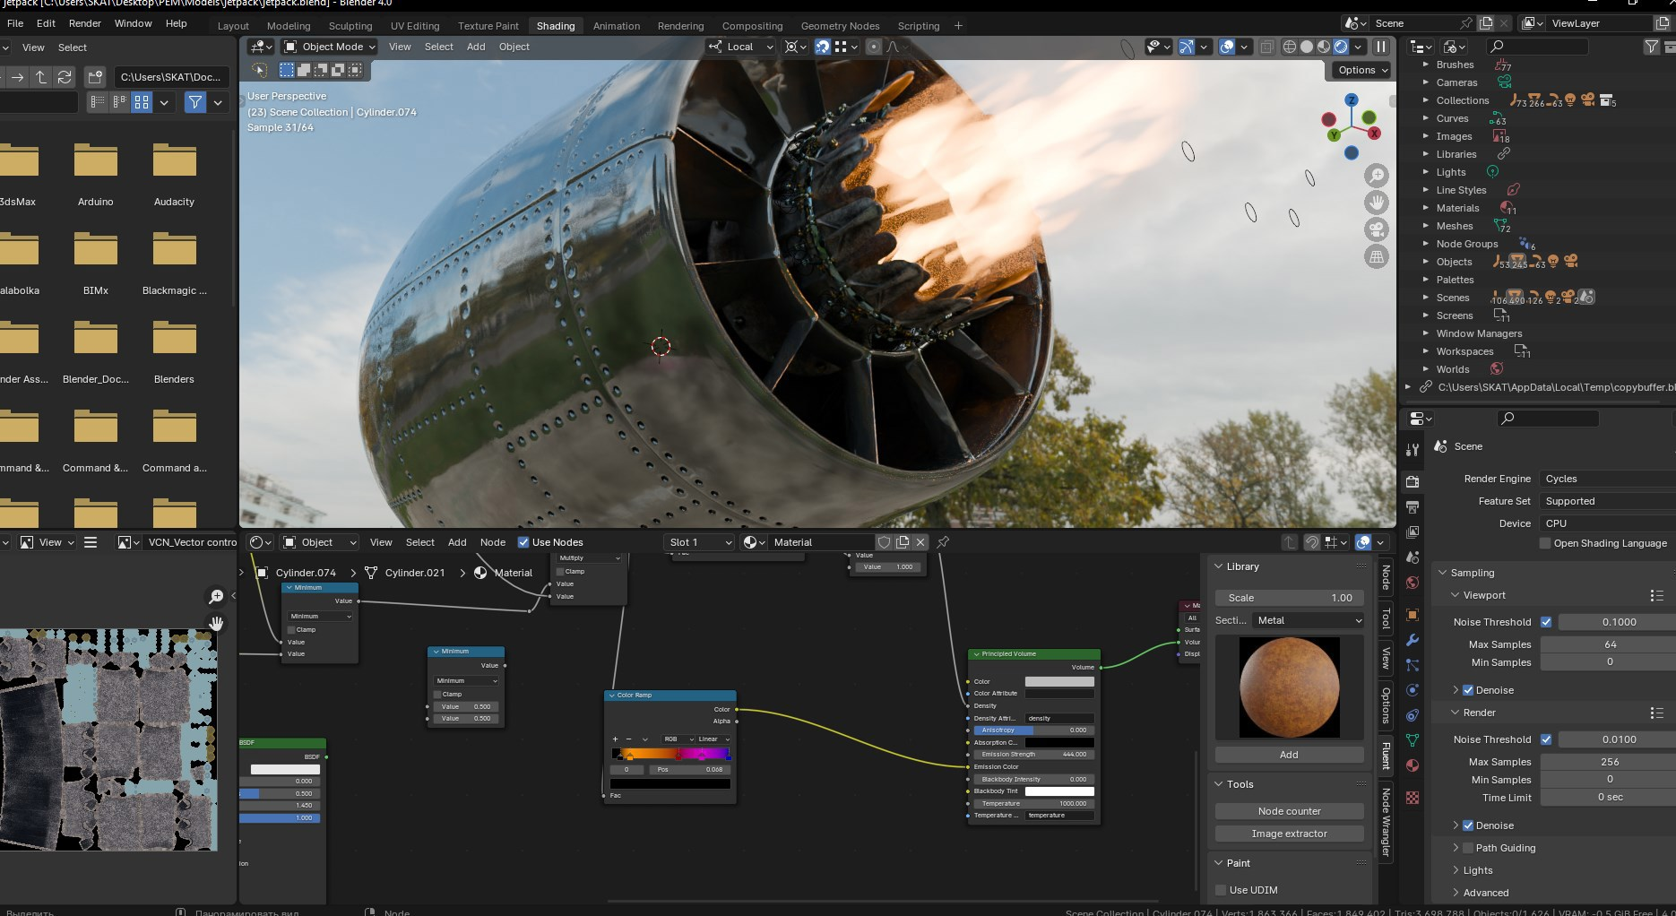Viewport: 1676px width, 916px height.
Task: Click the Library Scale slider
Action: pos(1289,598)
